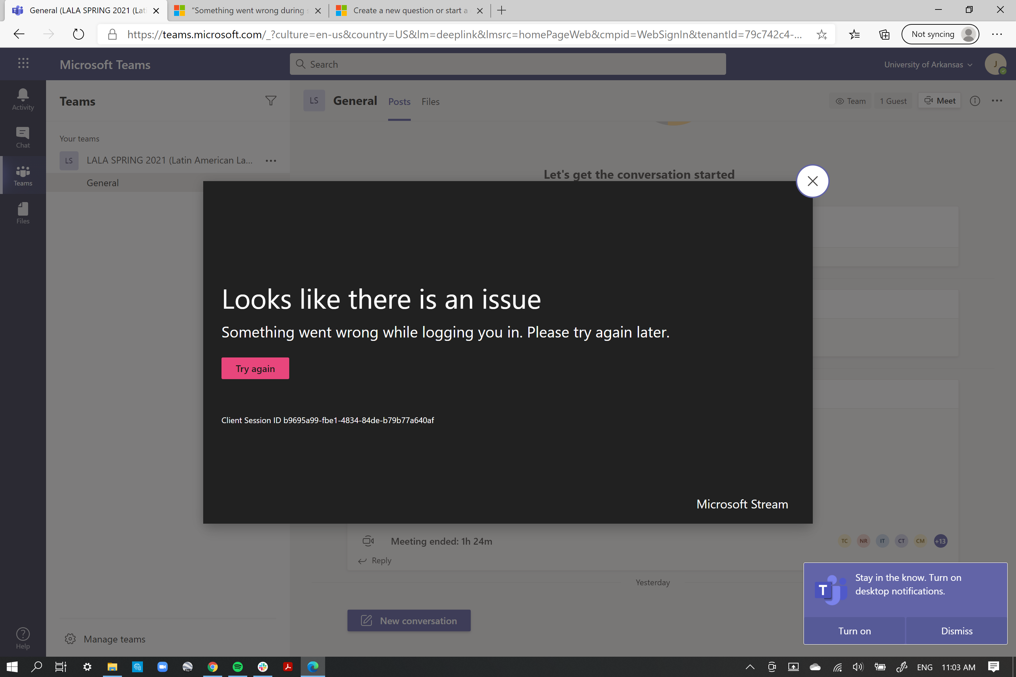The height and width of the screenshot is (677, 1016).
Task: Open Zoom from taskbar
Action: point(163,667)
